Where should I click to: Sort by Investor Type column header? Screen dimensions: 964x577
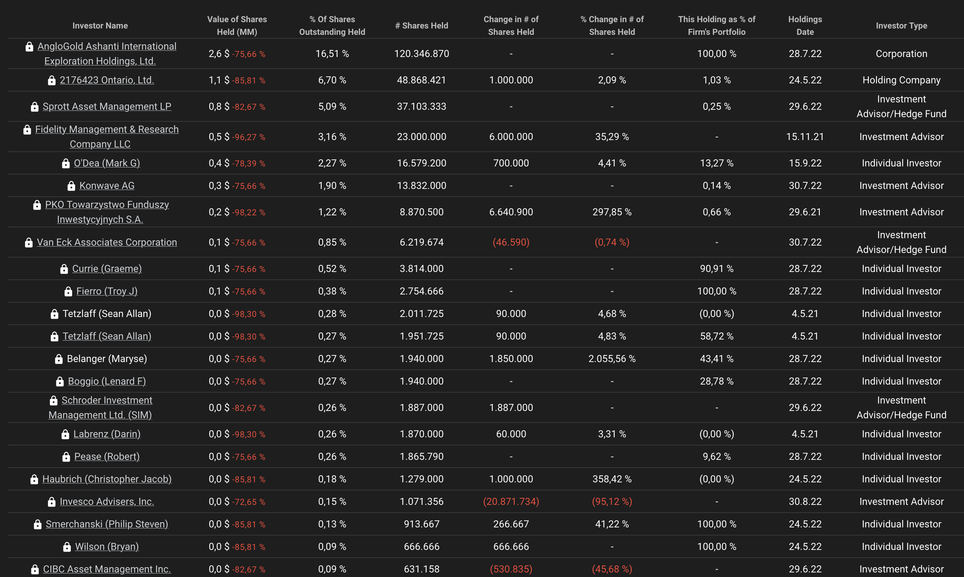(901, 26)
